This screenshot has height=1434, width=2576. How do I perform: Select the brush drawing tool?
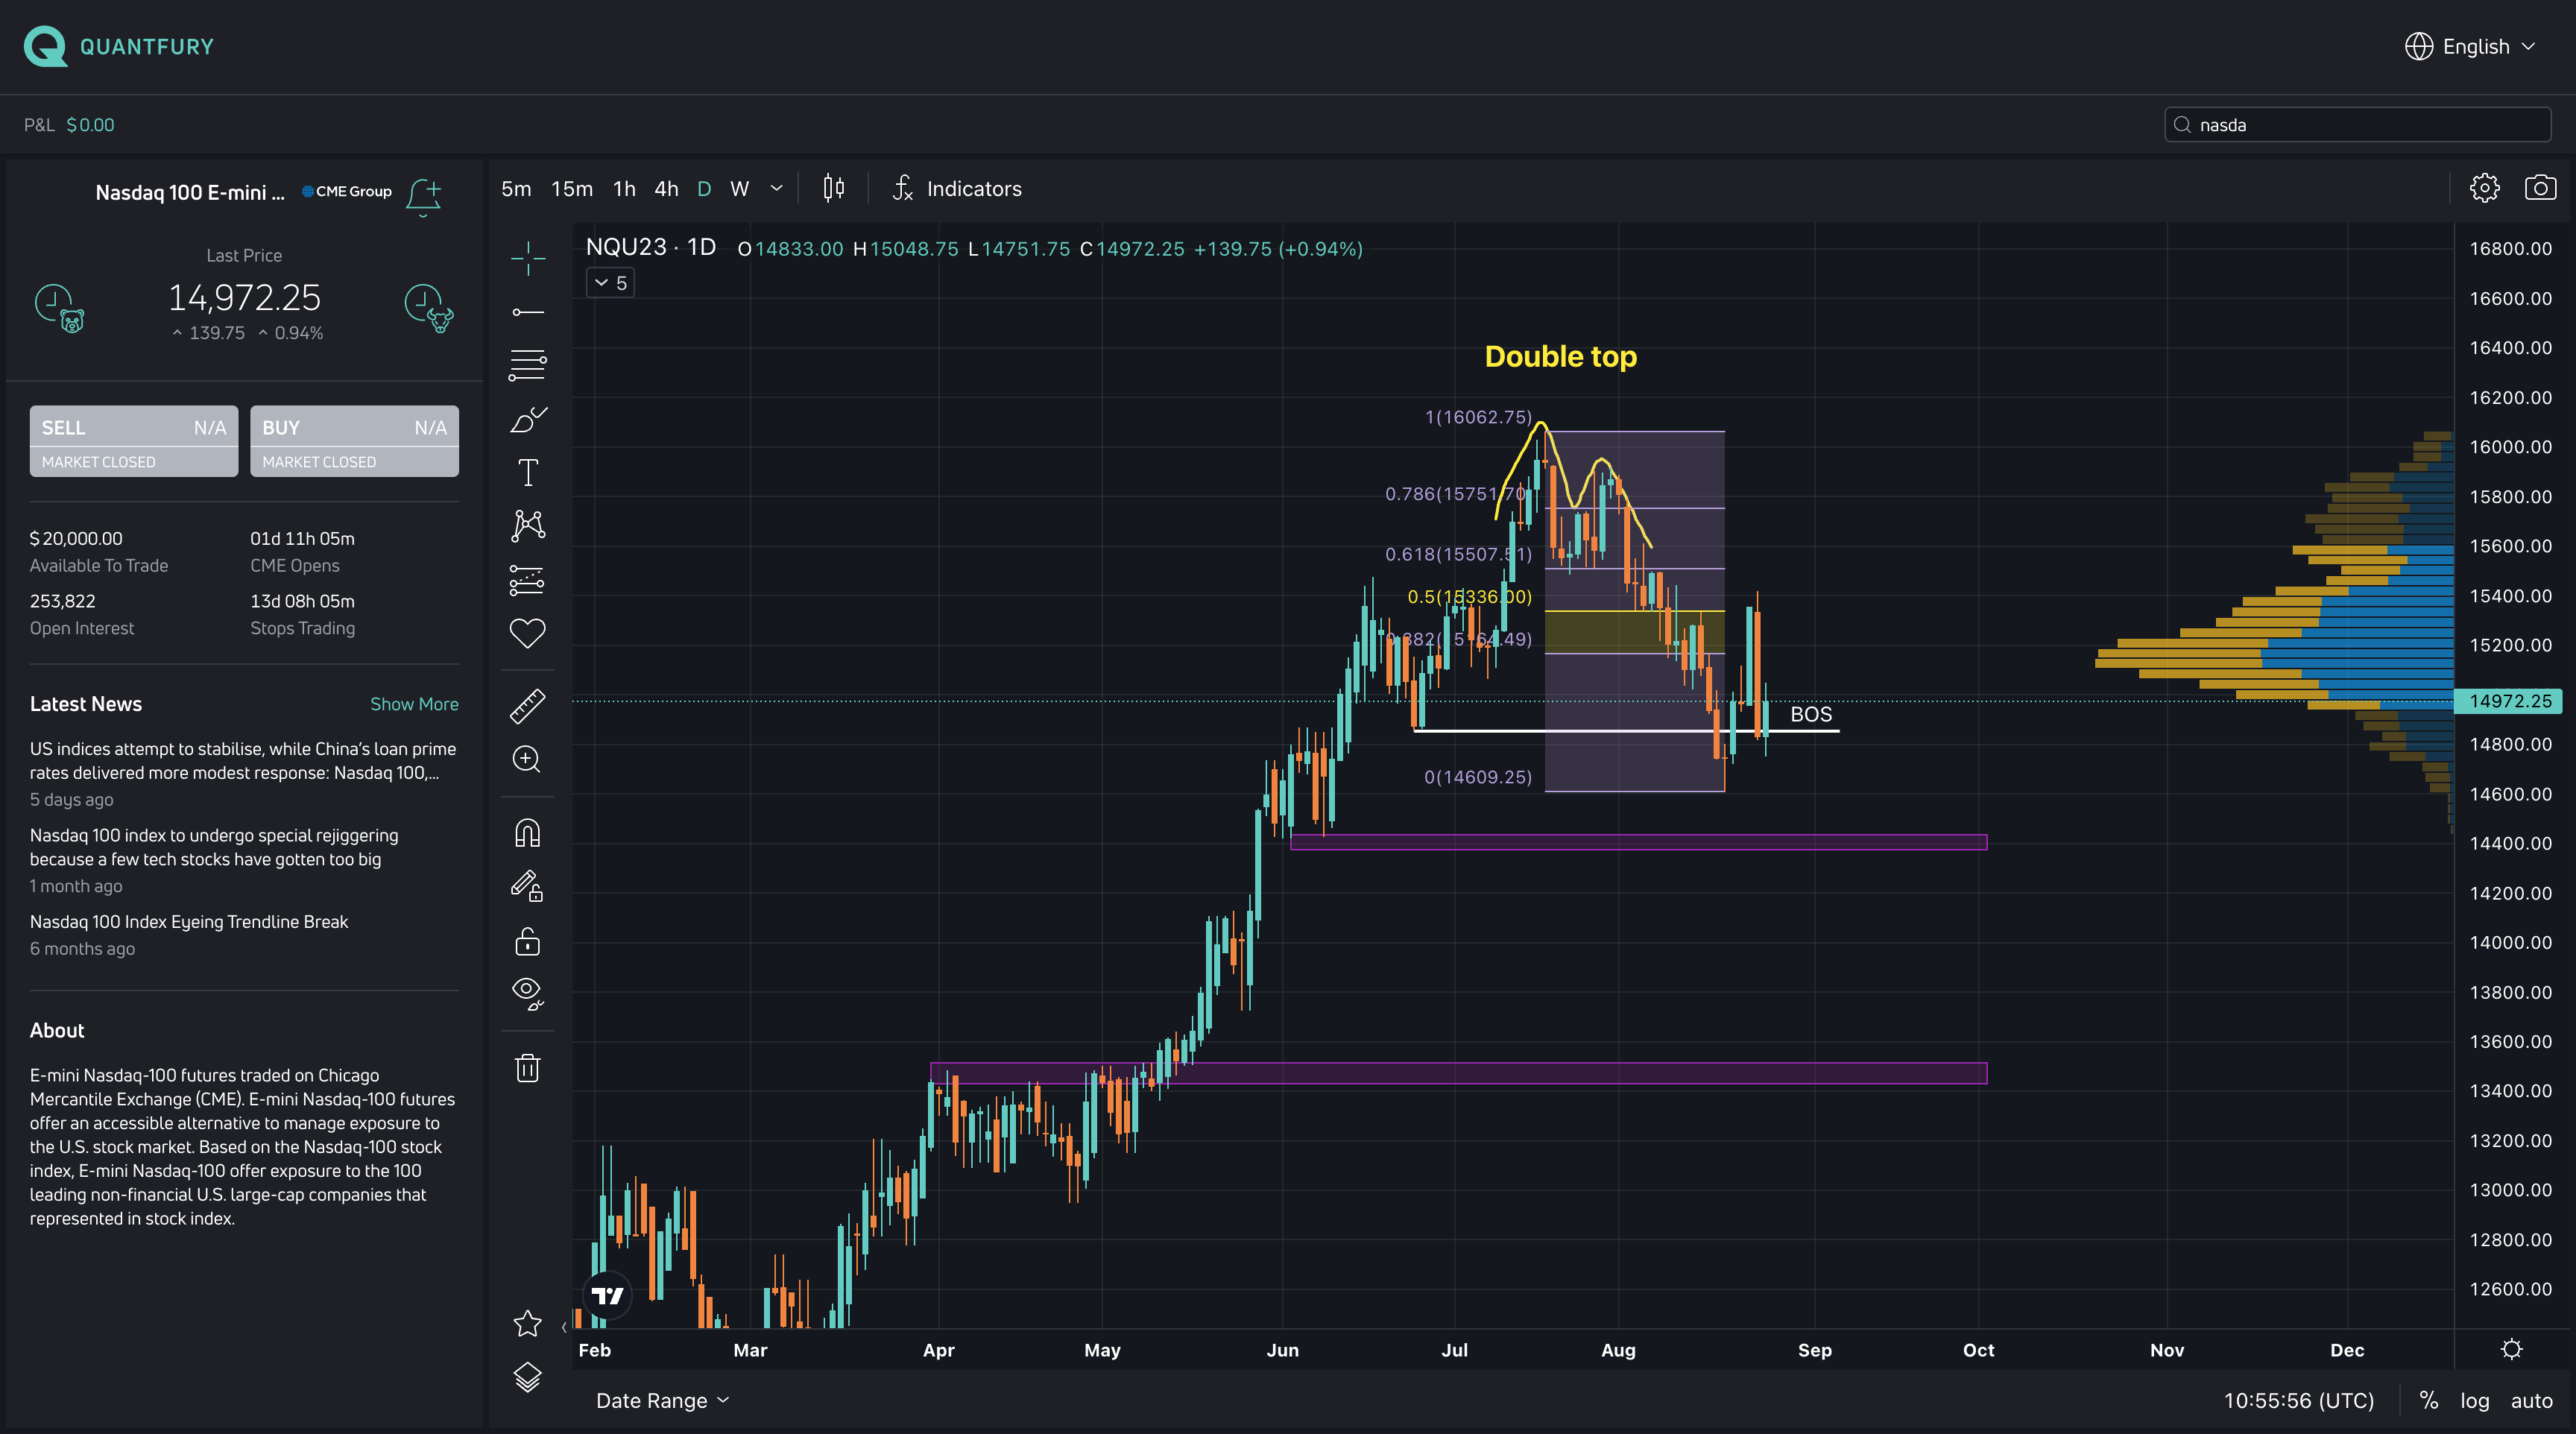click(528, 419)
